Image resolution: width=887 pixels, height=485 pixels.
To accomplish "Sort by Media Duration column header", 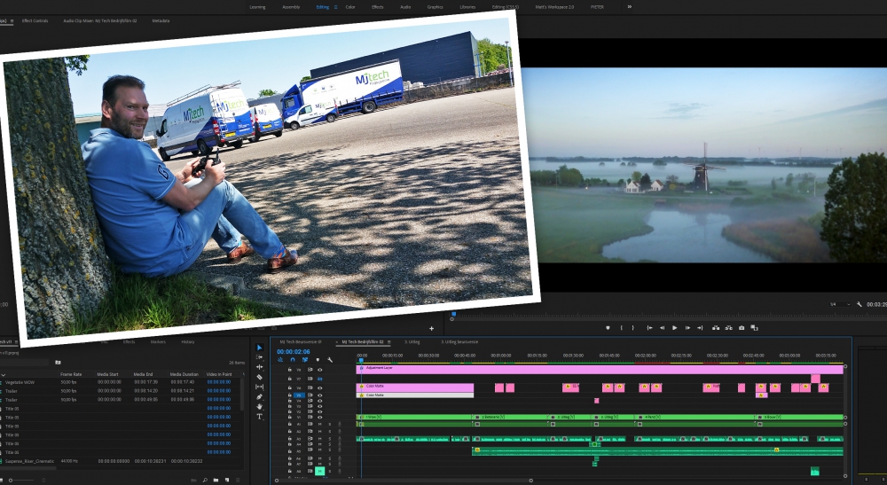I will pos(184,374).
